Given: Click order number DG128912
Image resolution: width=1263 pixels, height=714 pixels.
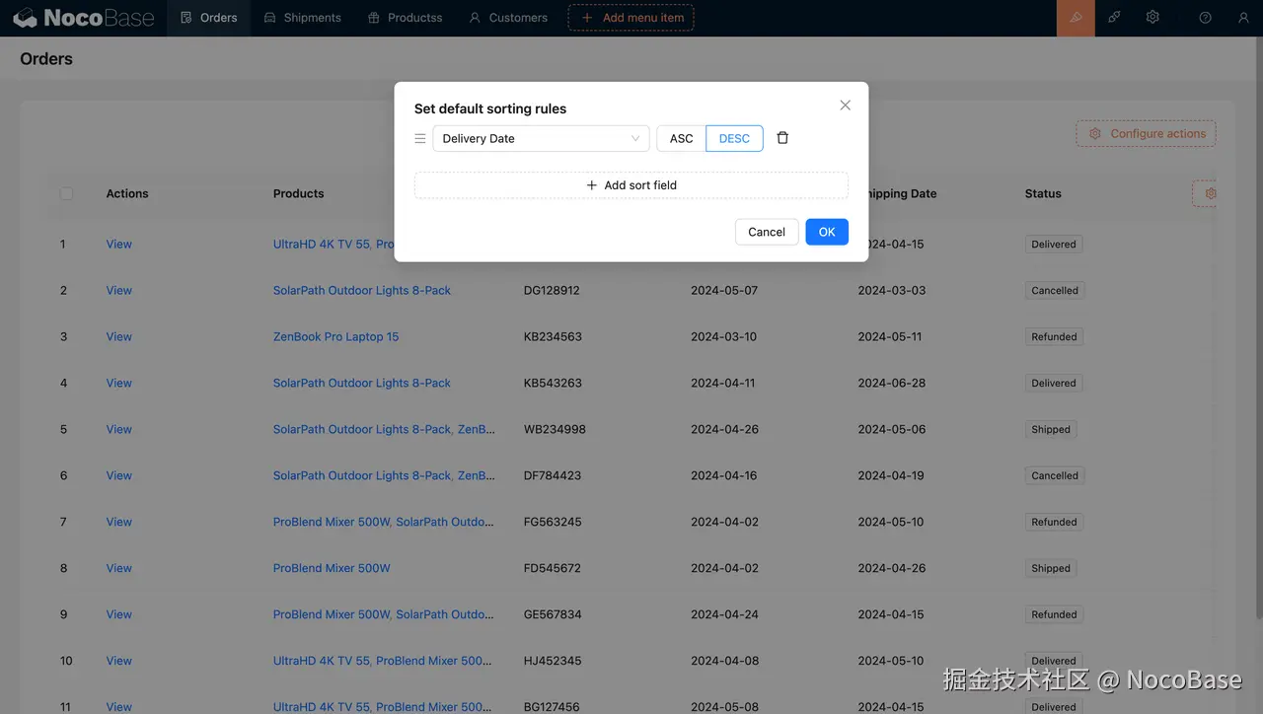Looking at the screenshot, I should [552, 291].
